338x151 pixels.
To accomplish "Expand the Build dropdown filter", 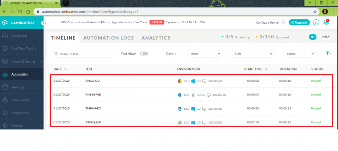I will pyautogui.click(x=253, y=54).
